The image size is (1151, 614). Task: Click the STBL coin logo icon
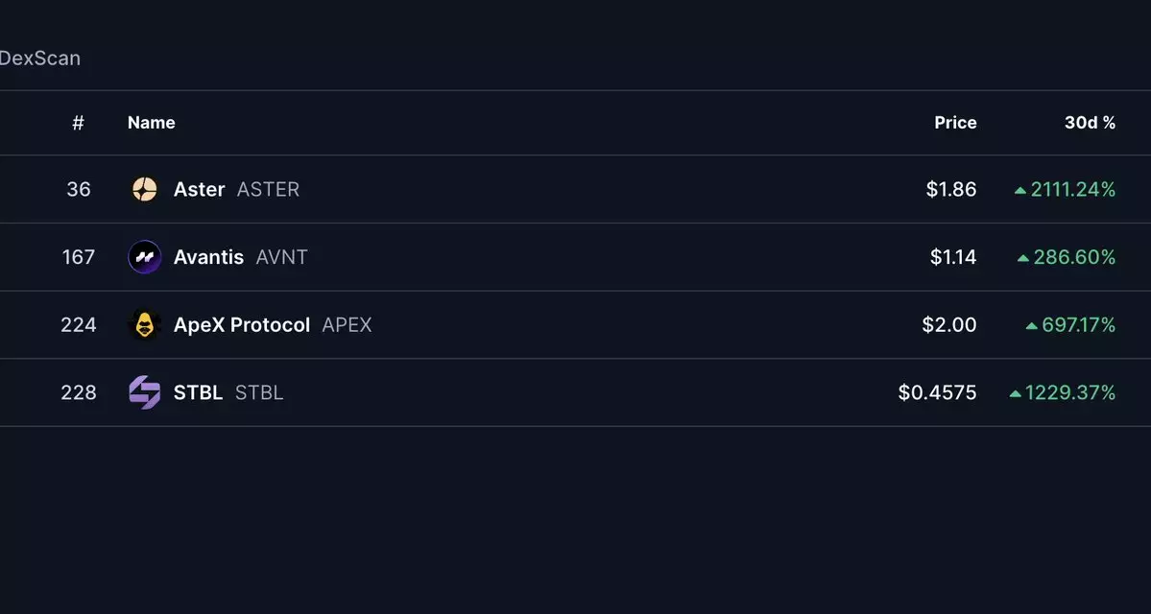145,392
